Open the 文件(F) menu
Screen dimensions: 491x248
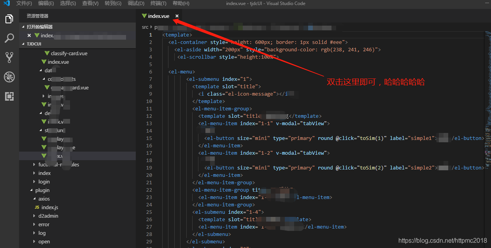pos(24,3)
